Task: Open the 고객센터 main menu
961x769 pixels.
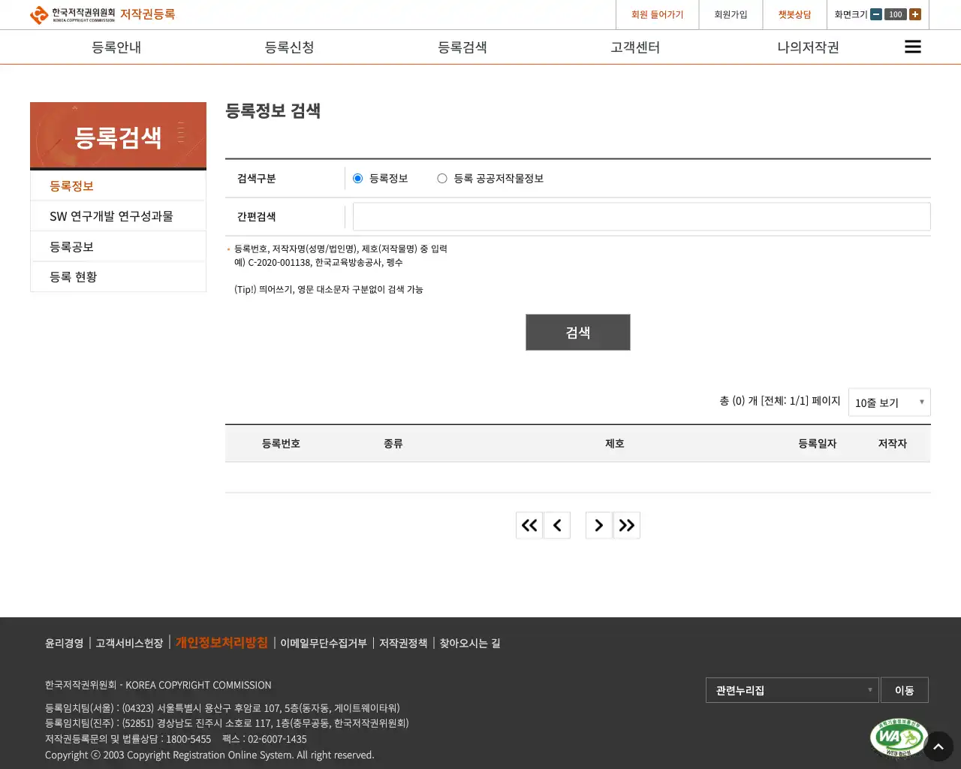Action: [635, 47]
